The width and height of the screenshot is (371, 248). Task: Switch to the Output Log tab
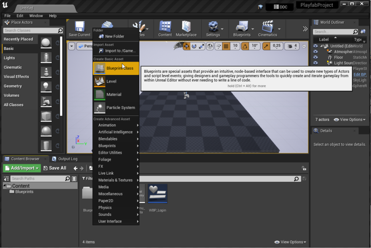click(68, 159)
